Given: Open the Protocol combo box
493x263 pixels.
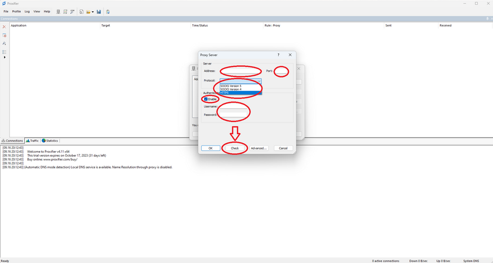Looking at the screenshot, I should coord(241,81).
